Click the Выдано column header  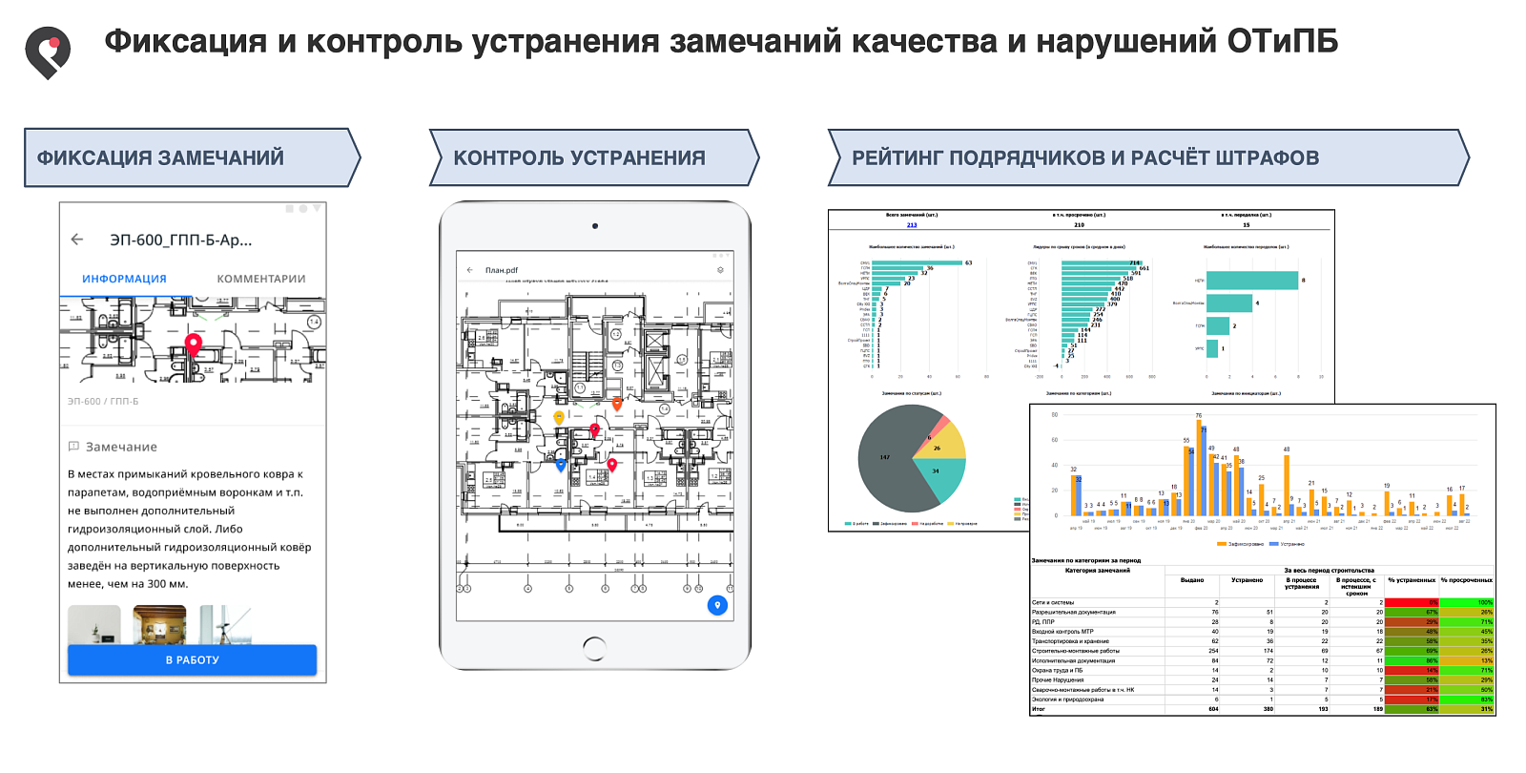1192,580
